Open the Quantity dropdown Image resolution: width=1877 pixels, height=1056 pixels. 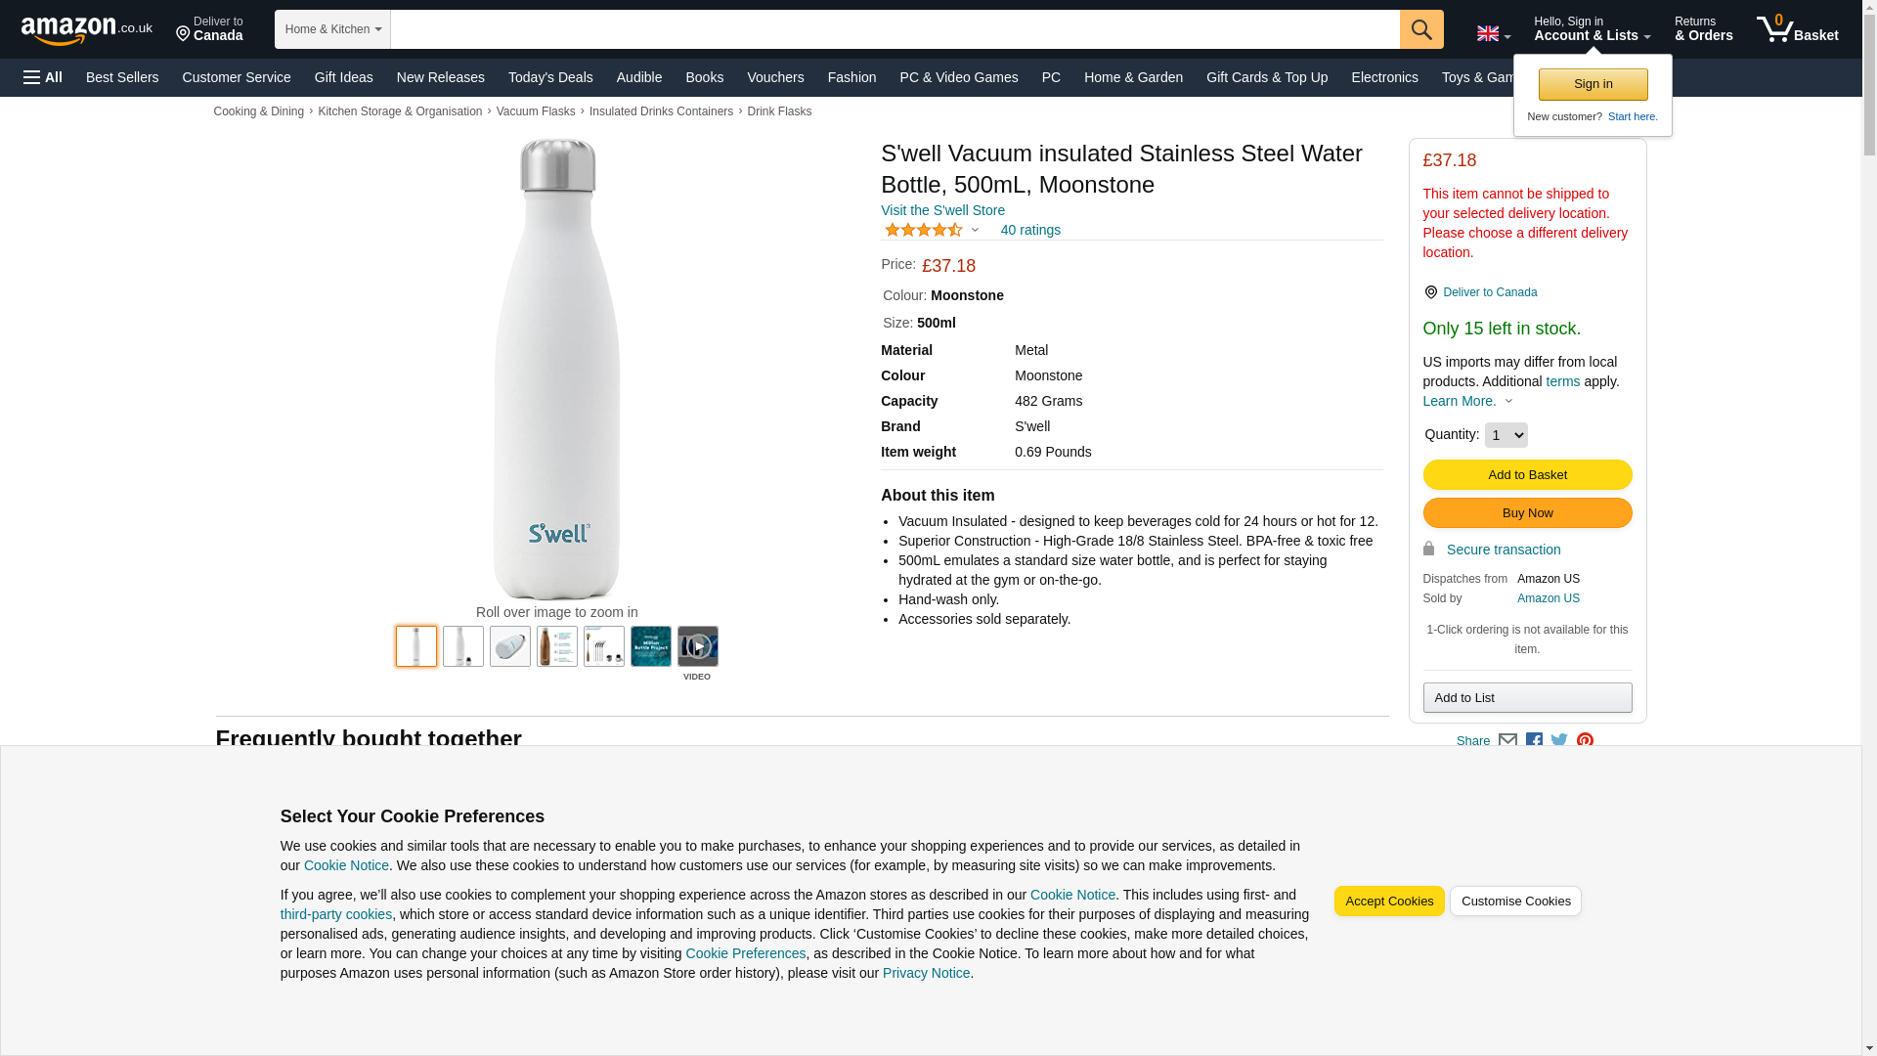click(1506, 435)
